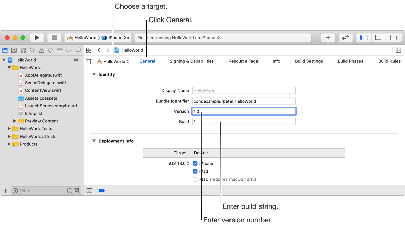
Task: Click the Bundle Identifier field
Action: [244, 101]
